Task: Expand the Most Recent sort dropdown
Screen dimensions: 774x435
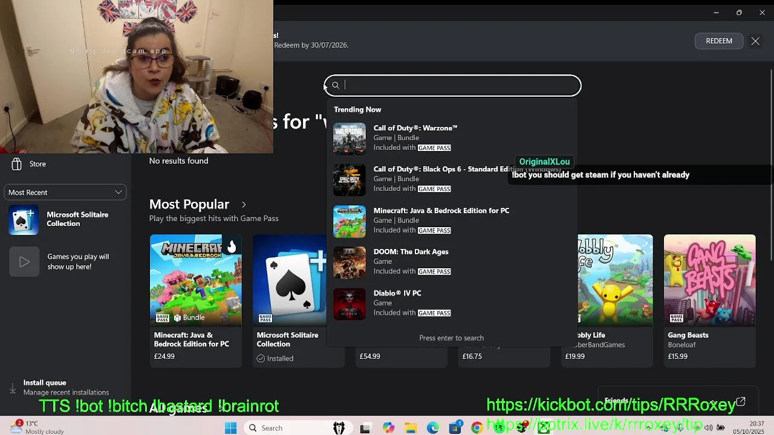Action: (65, 192)
